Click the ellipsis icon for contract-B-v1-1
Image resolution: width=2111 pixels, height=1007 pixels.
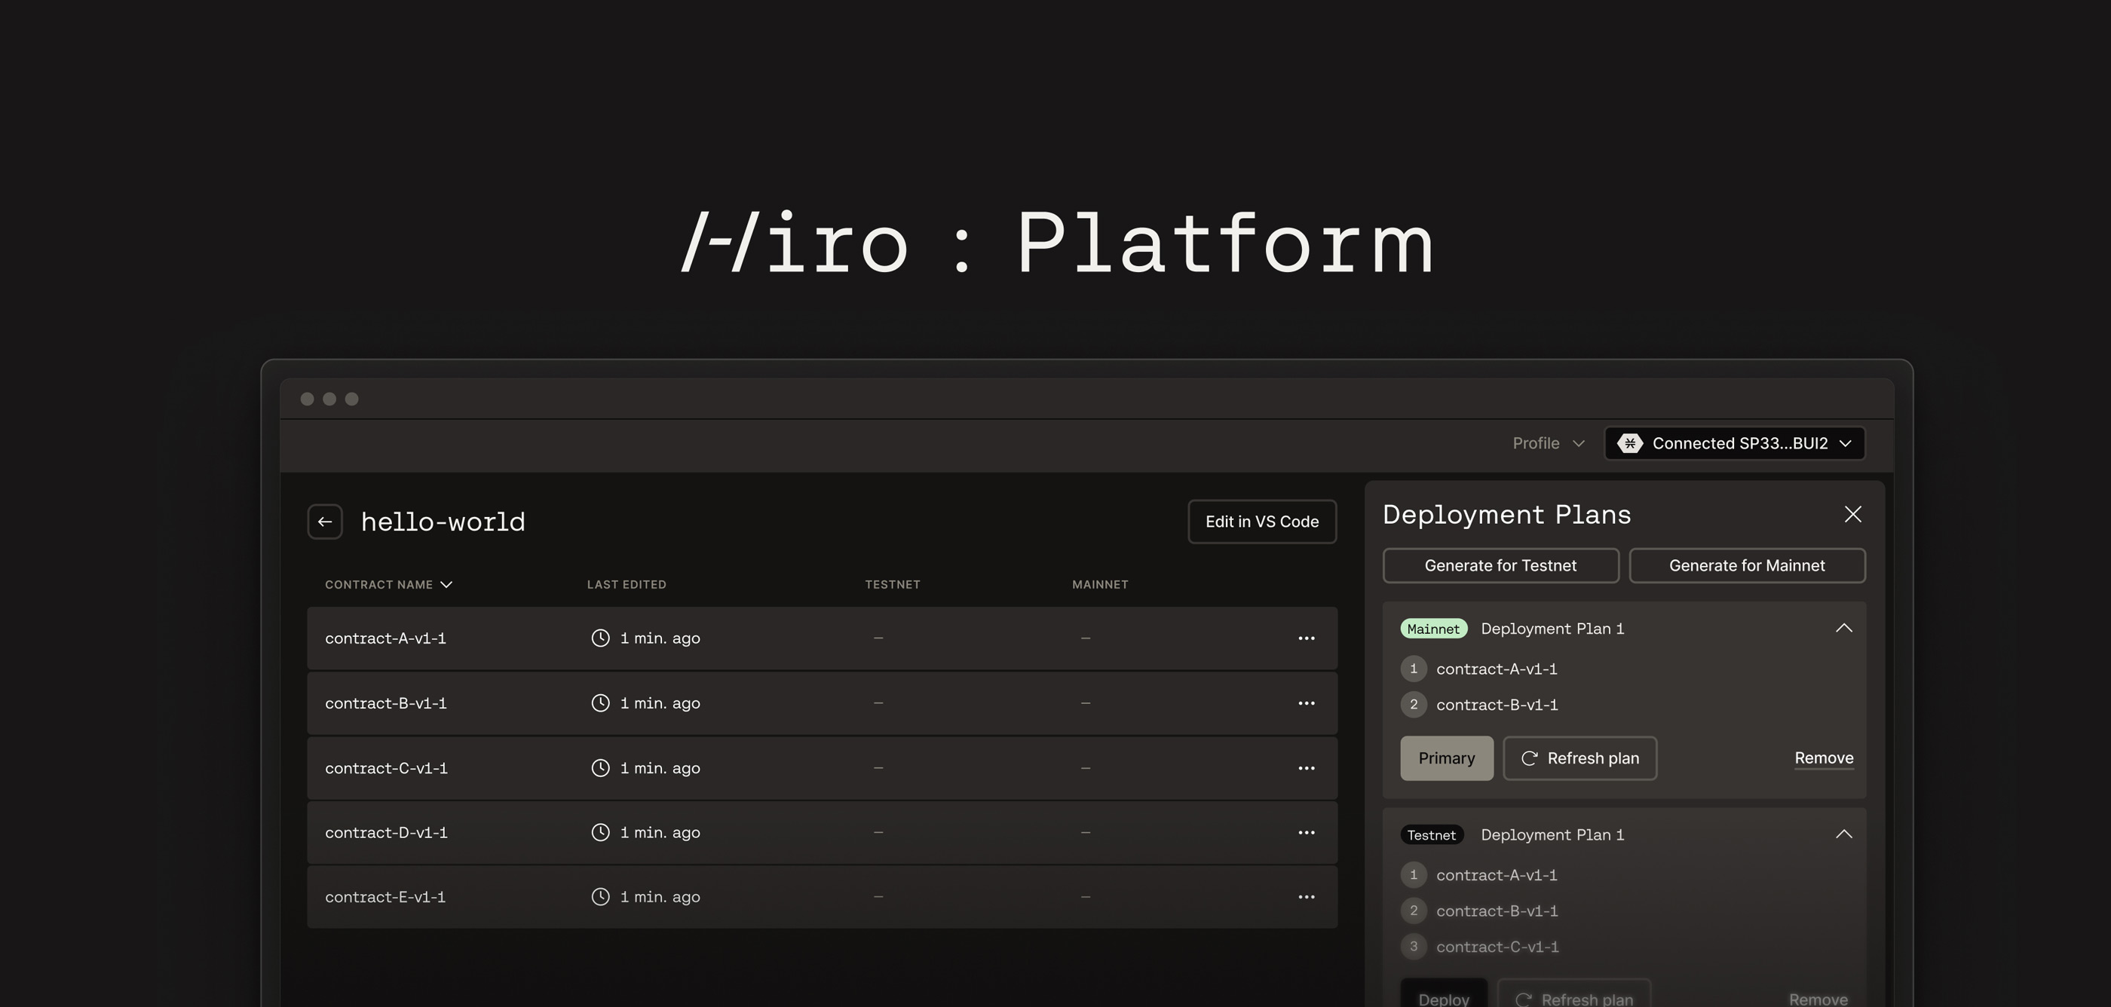tap(1304, 702)
